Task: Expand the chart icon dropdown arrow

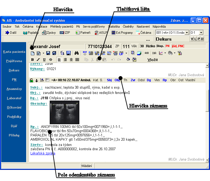Action: [165, 53]
